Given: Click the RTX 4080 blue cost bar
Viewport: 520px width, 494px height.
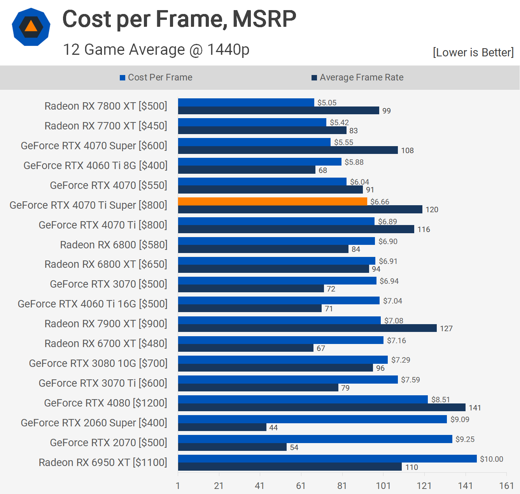Looking at the screenshot, I should tap(303, 399).
